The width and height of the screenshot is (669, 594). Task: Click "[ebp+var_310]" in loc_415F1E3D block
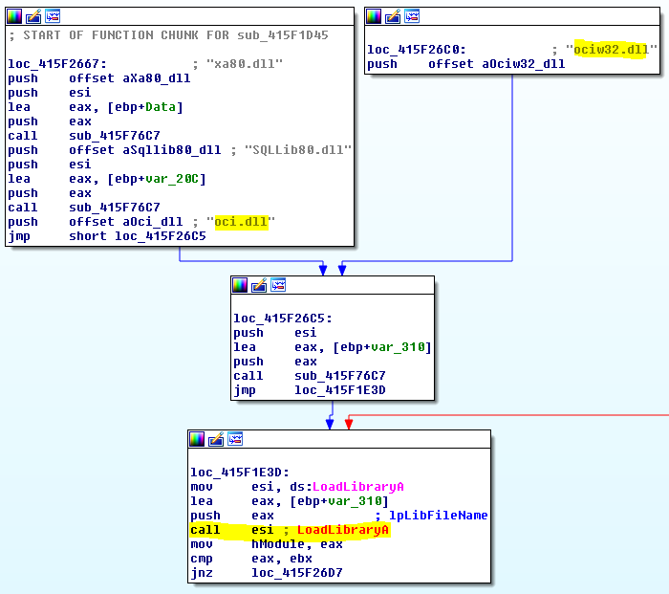pos(339,501)
